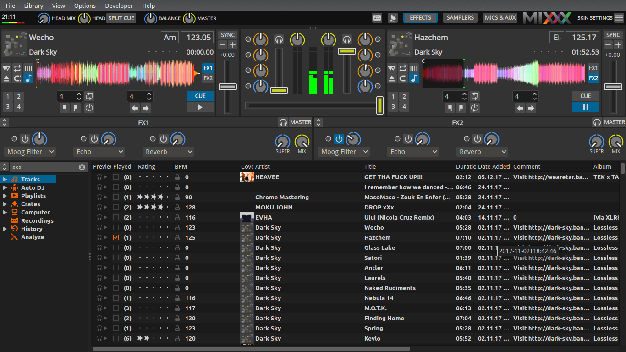Viewport: 626px width, 352px height.
Task: Disable the FX2 Moog Filter power button
Action: 339,139
